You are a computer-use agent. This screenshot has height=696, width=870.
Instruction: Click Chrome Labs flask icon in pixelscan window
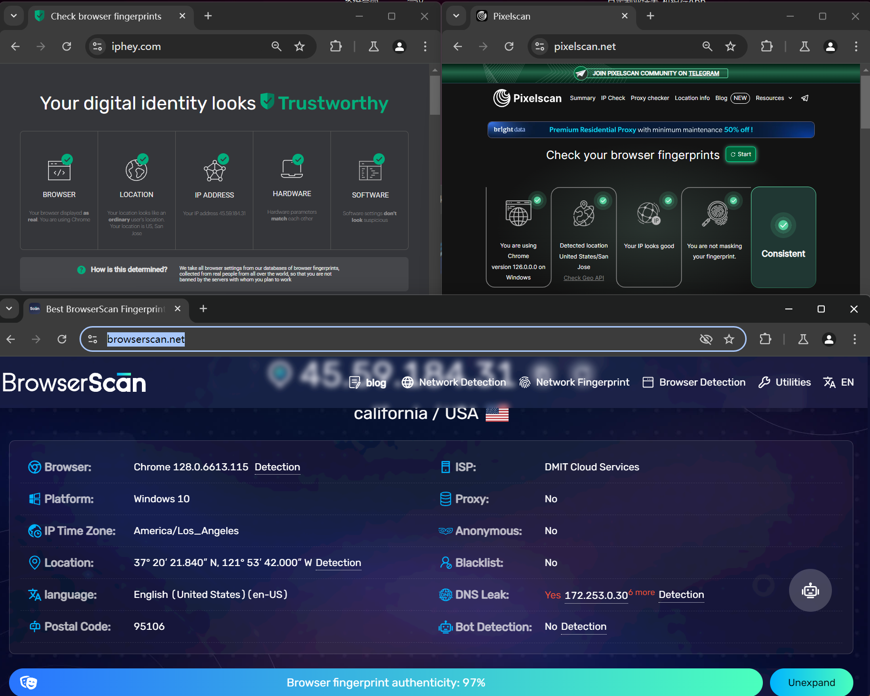point(805,46)
